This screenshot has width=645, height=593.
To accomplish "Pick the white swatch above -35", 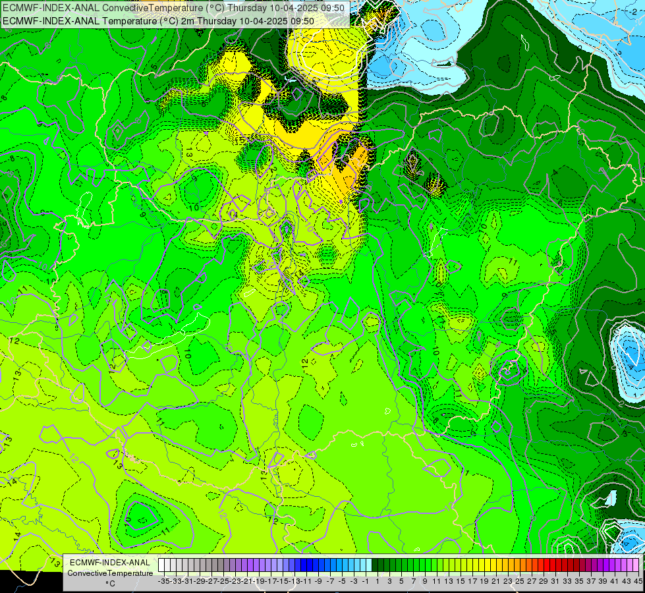I will [161, 565].
